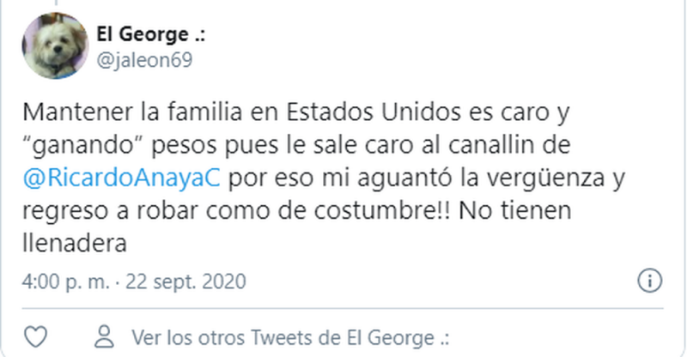The height and width of the screenshot is (357, 687).
Task: View Ver los otros Tweets de El George
Action: (290, 338)
